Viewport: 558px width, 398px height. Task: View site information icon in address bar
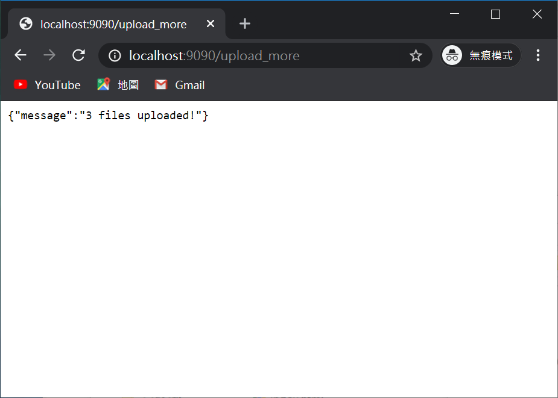(115, 55)
